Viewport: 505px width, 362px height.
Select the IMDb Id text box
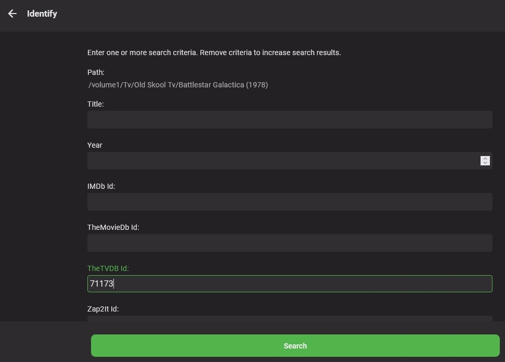pyautogui.click(x=289, y=202)
